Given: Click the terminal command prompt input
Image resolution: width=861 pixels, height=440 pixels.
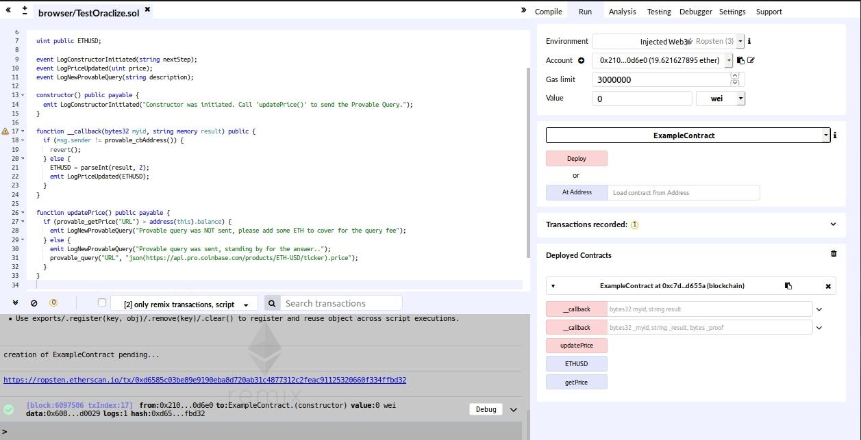Looking at the screenshot, I should tap(264, 431).
